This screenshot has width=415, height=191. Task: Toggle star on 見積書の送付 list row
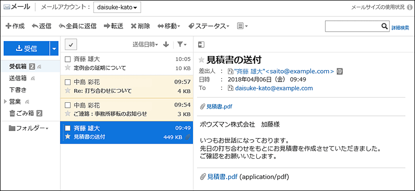click(68, 137)
